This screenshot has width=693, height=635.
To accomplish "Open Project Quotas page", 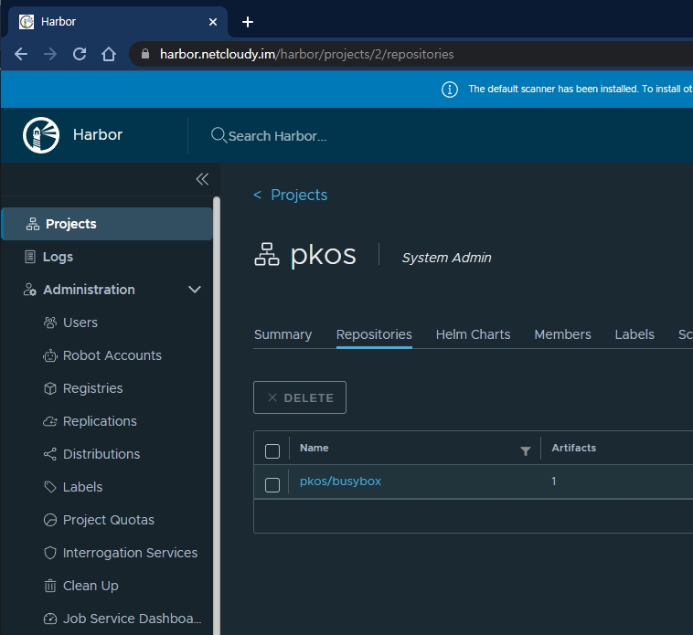I will point(108,520).
